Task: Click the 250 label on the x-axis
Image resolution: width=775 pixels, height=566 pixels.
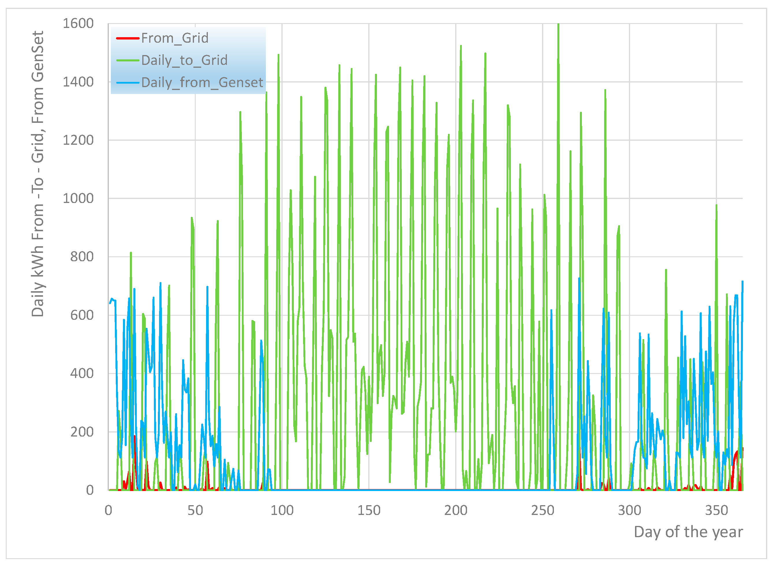Action: coord(543,511)
